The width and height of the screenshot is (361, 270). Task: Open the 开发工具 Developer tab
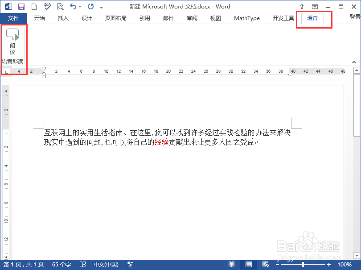tap(283, 18)
